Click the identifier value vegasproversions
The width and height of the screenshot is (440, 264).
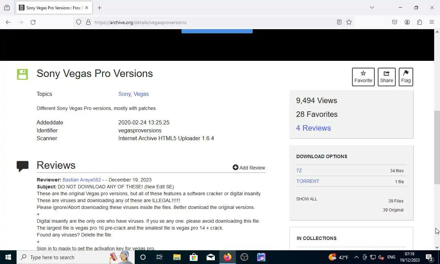click(x=140, y=130)
